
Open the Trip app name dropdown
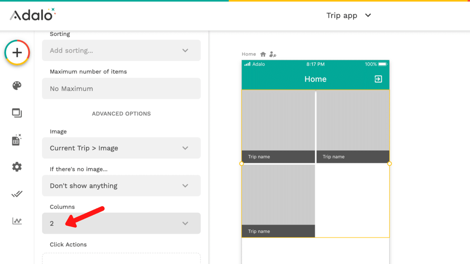[x=349, y=16]
